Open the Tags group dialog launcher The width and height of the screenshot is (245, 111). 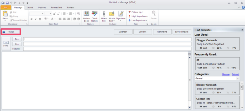pos(147,24)
